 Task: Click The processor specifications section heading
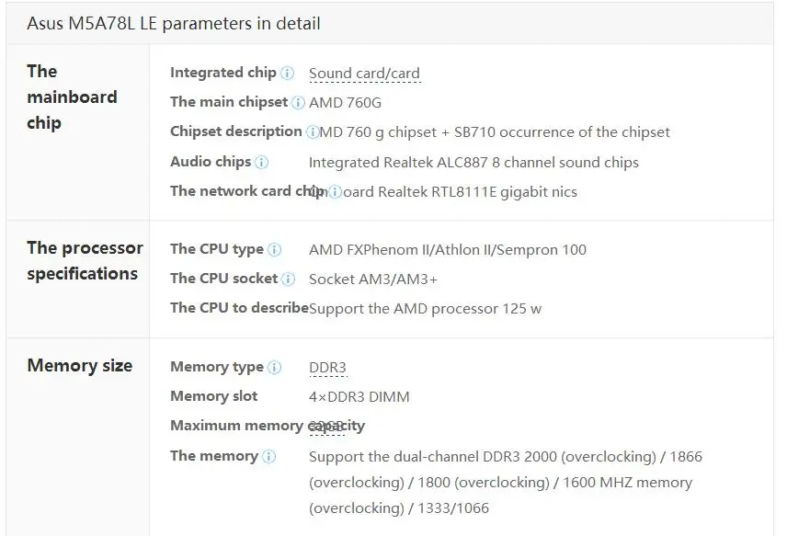click(x=85, y=260)
